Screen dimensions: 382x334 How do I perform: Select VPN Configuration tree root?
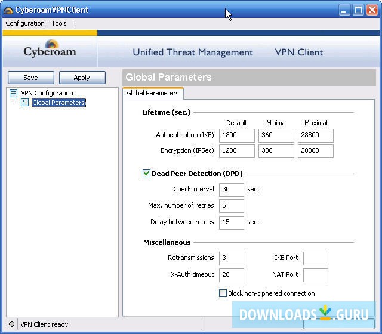(47, 93)
